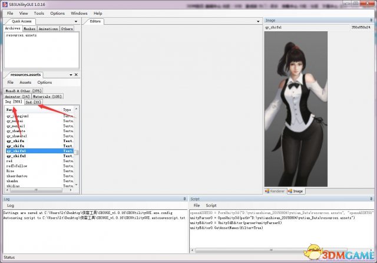Switch to the Others tab
Viewport: 377px width, 263px height.
[67, 29]
